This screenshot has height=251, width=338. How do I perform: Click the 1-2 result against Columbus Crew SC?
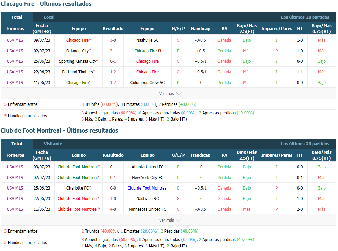113,83
